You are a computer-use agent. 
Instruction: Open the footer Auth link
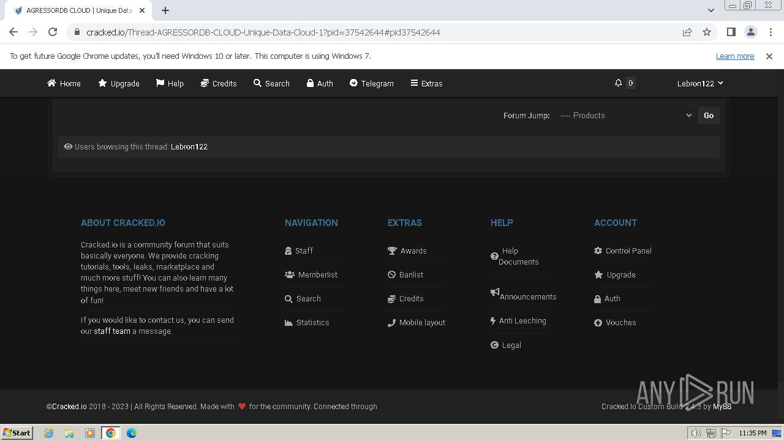pyautogui.click(x=607, y=298)
